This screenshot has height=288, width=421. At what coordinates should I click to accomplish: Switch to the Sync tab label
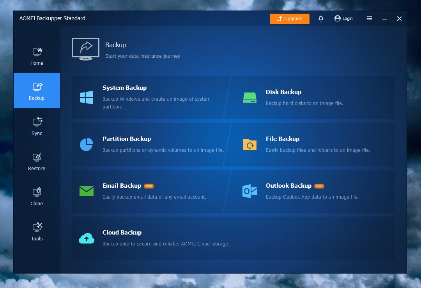(37, 133)
